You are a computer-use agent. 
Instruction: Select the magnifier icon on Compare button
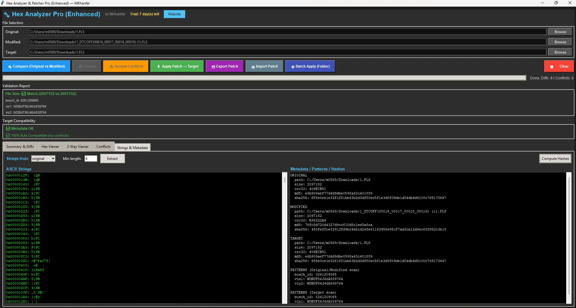point(10,66)
